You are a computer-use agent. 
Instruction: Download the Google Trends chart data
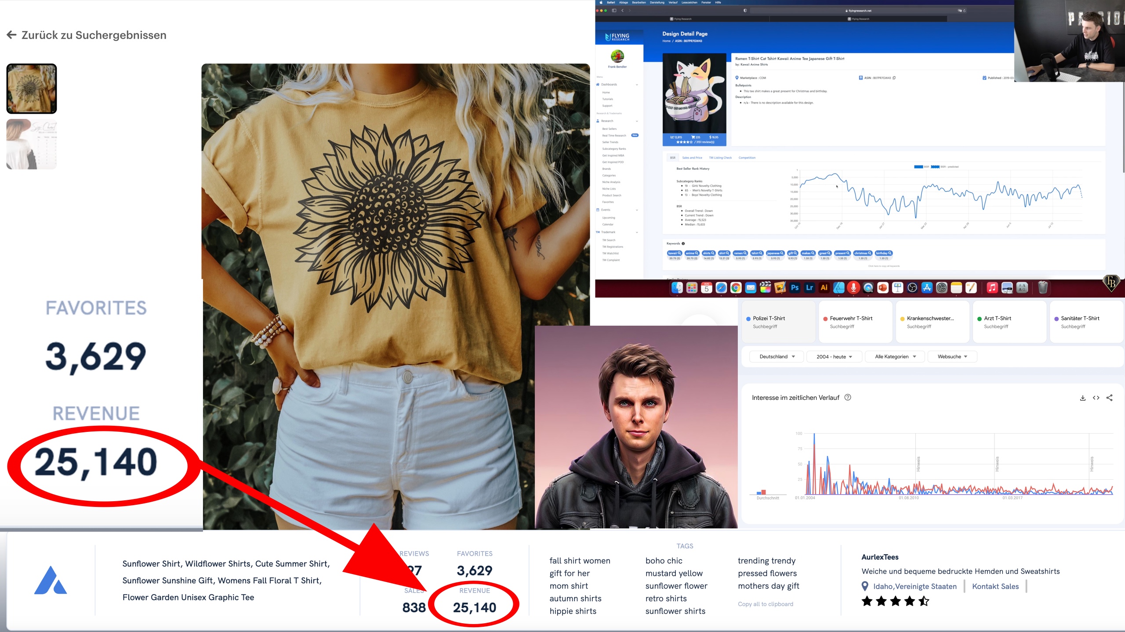tap(1082, 398)
